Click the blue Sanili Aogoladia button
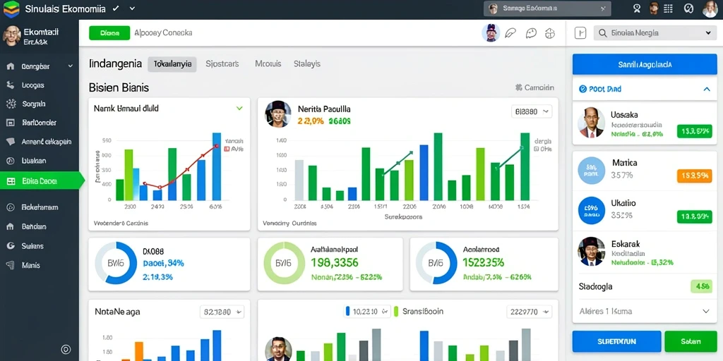 point(645,65)
